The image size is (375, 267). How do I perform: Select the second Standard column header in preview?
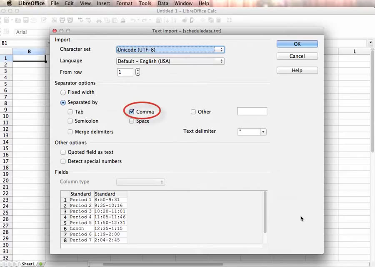click(x=110, y=194)
